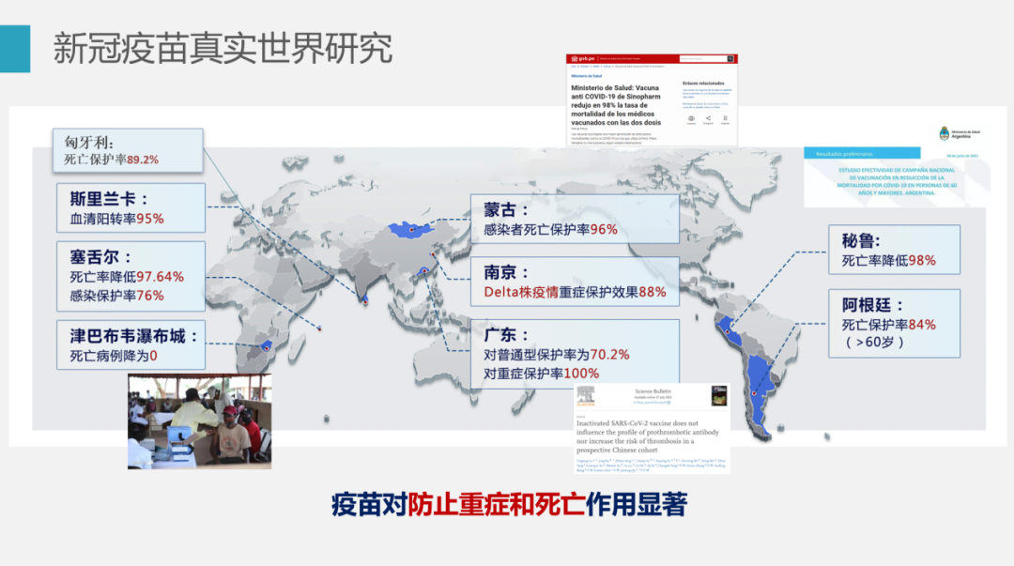1014x566 pixels.
Task: Click the Comparte share icon on the gob.pe article
Action: [708, 117]
